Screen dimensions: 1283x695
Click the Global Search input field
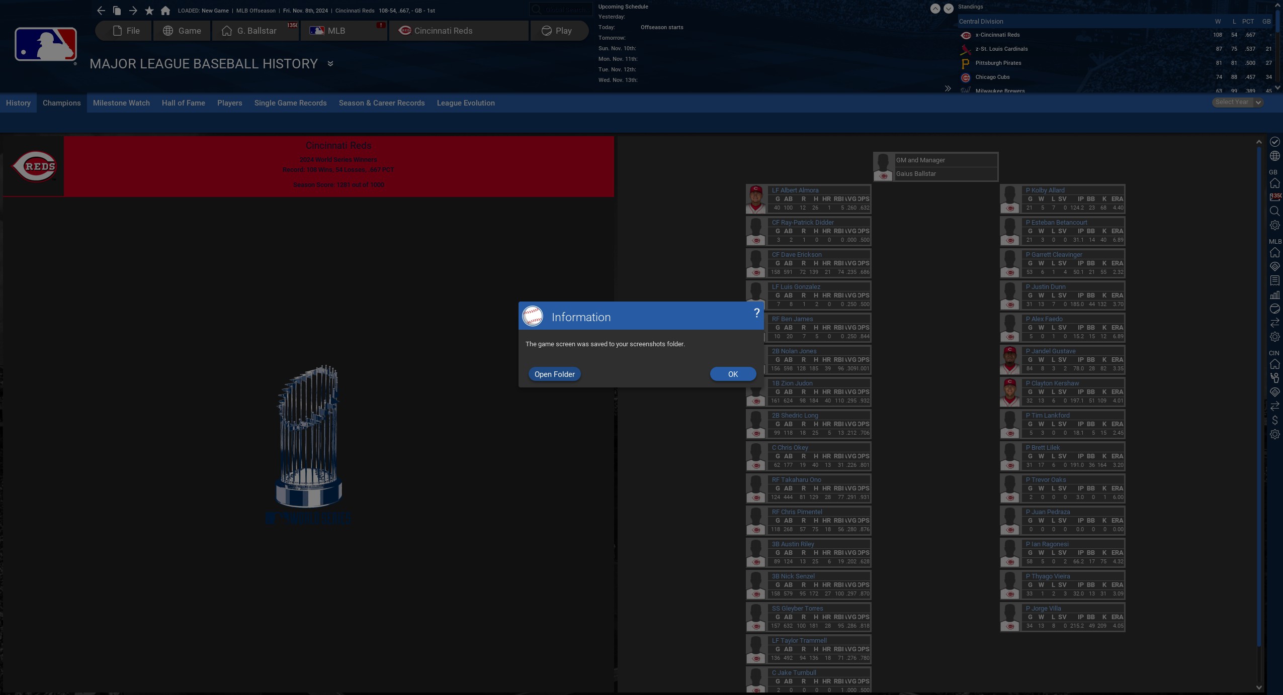(561, 10)
